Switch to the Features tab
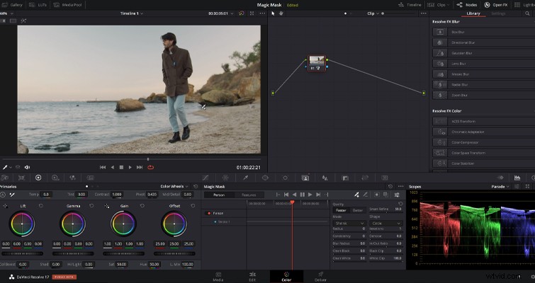This screenshot has height=283, width=535. (249, 195)
